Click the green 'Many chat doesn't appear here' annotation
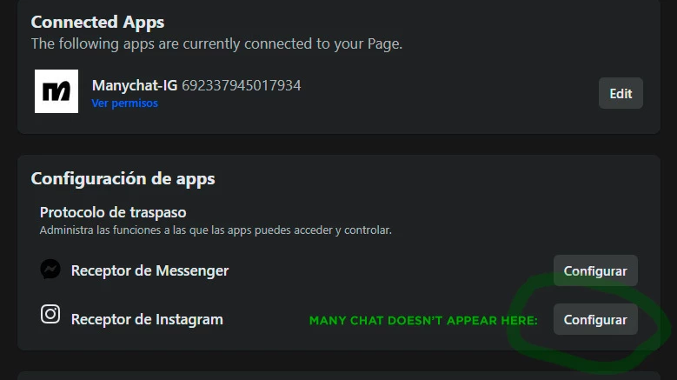Image resolution: width=677 pixels, height=380 pixels. click(x=423, y=320)
